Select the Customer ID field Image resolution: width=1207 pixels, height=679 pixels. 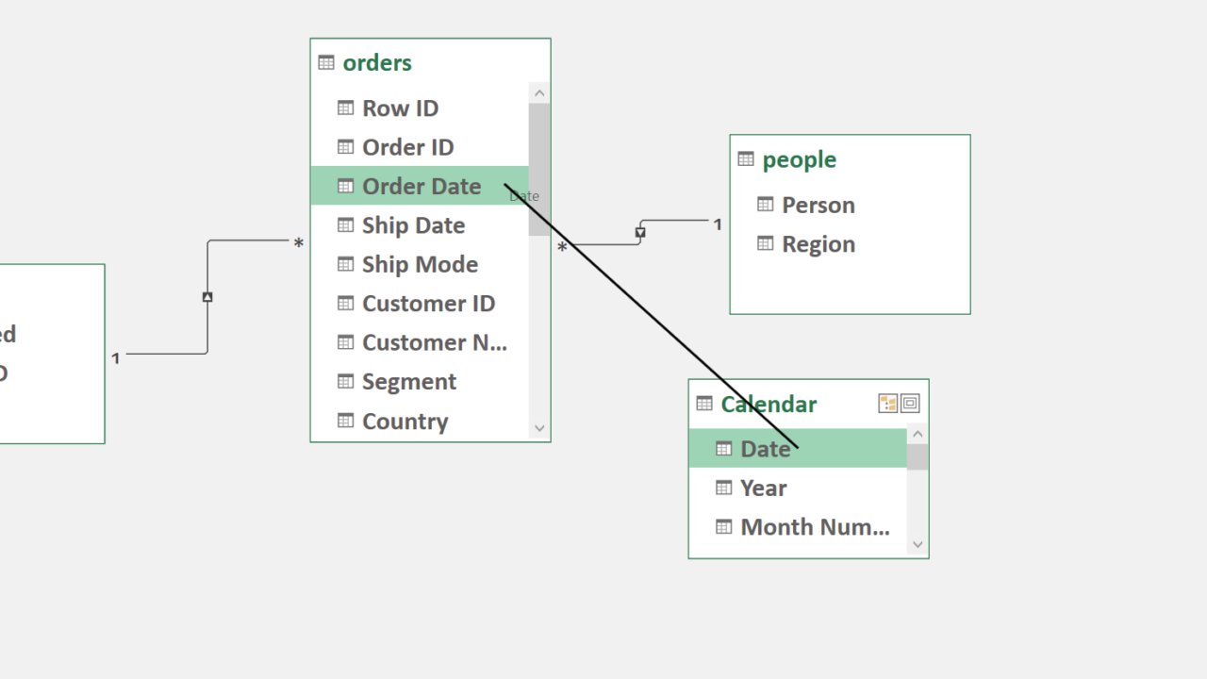point(428,304)
